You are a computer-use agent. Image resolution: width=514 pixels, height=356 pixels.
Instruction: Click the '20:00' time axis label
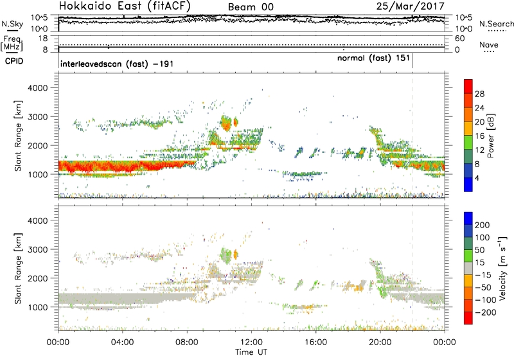tap(380, 343)
